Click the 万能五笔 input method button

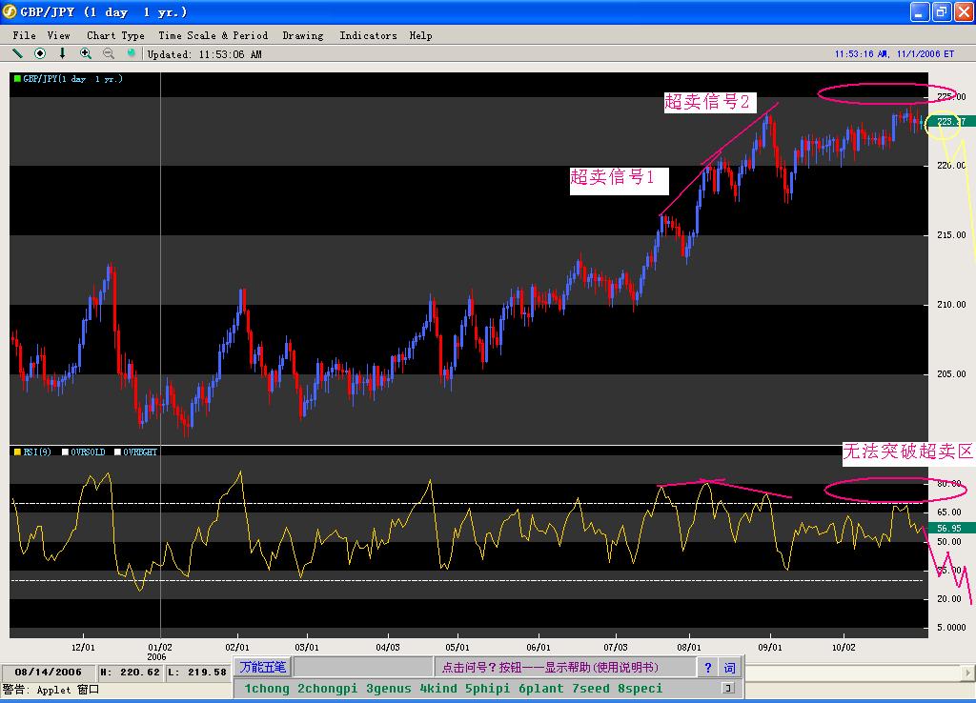point(263,668)
